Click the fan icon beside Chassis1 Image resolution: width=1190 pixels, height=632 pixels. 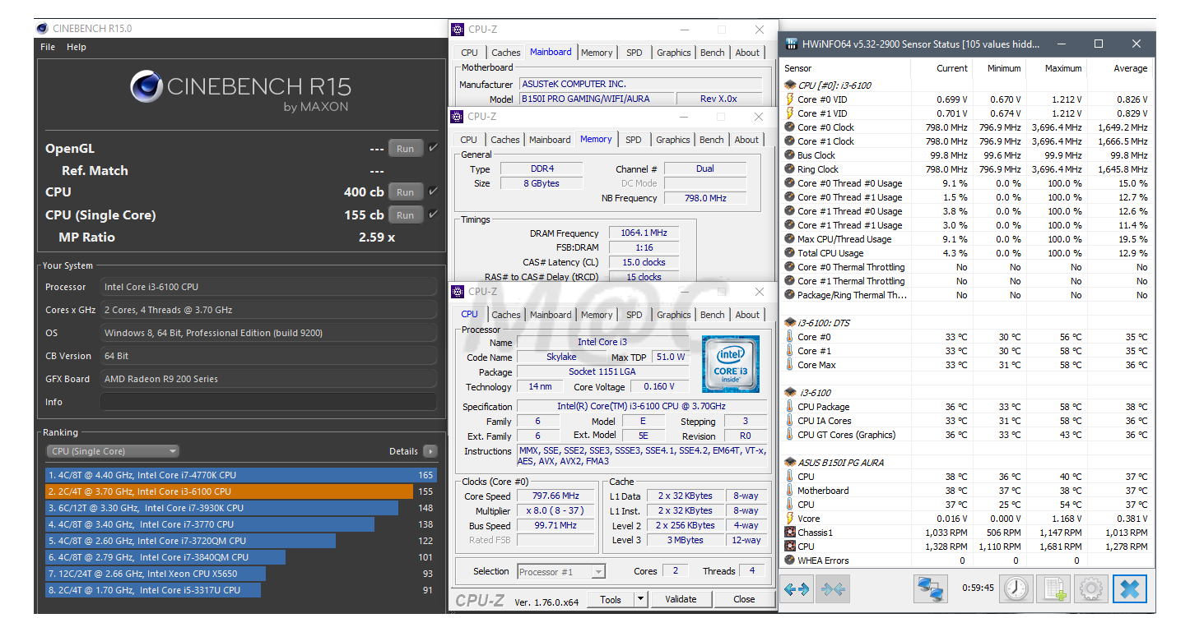click(x=790, y=533)
